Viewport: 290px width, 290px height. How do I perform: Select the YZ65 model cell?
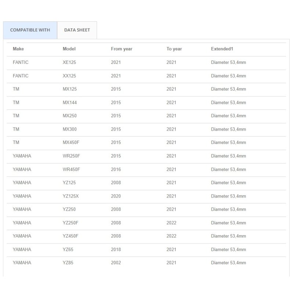coord(68,249)
